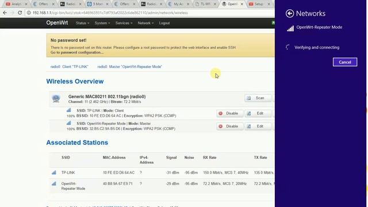Screen dimensions: 368x207
Task: Click signal icon in TP-LINK station row
Action: (54, 172)
